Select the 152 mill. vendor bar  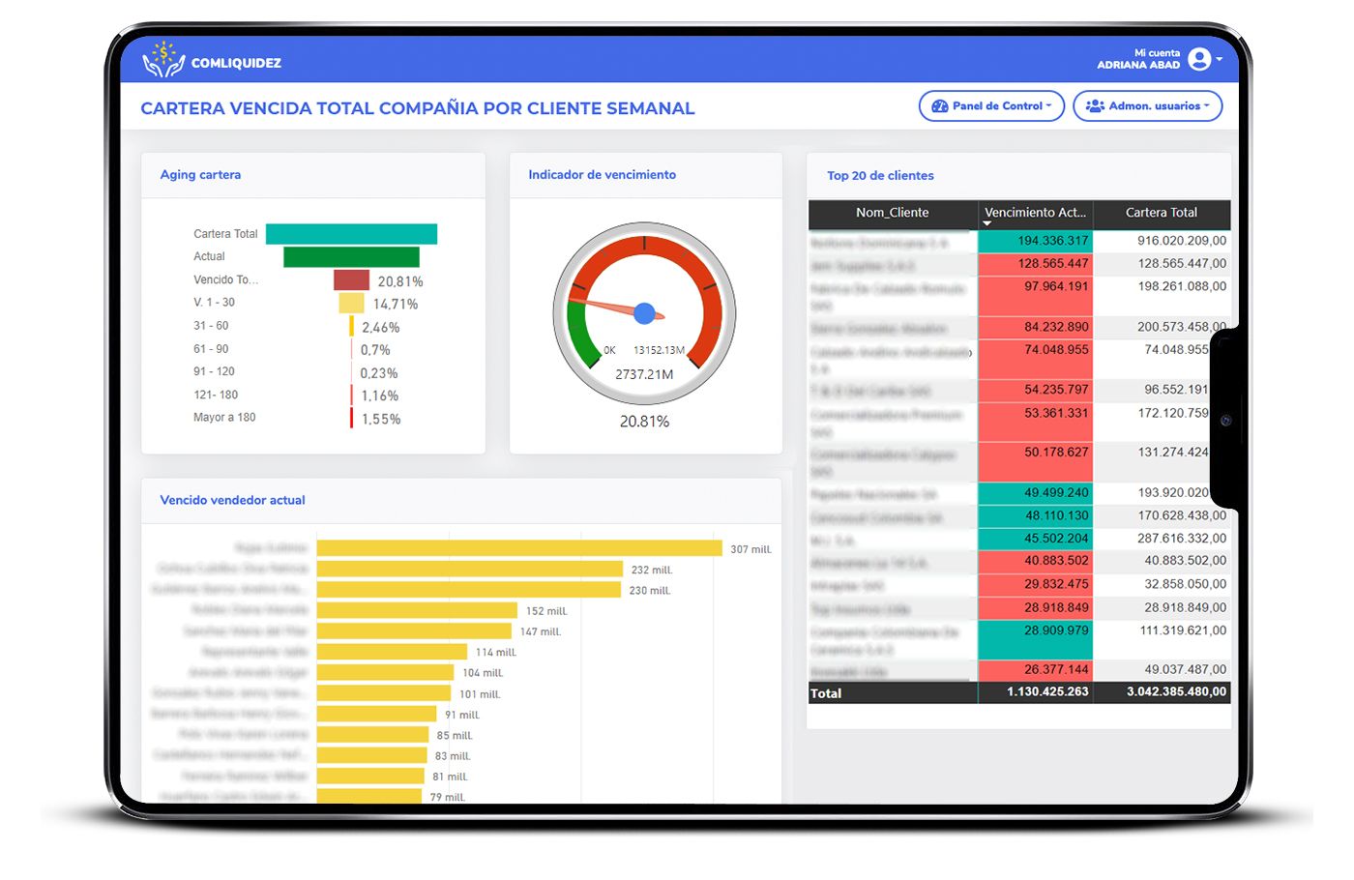pyautogui.click(x=417, y=610)
